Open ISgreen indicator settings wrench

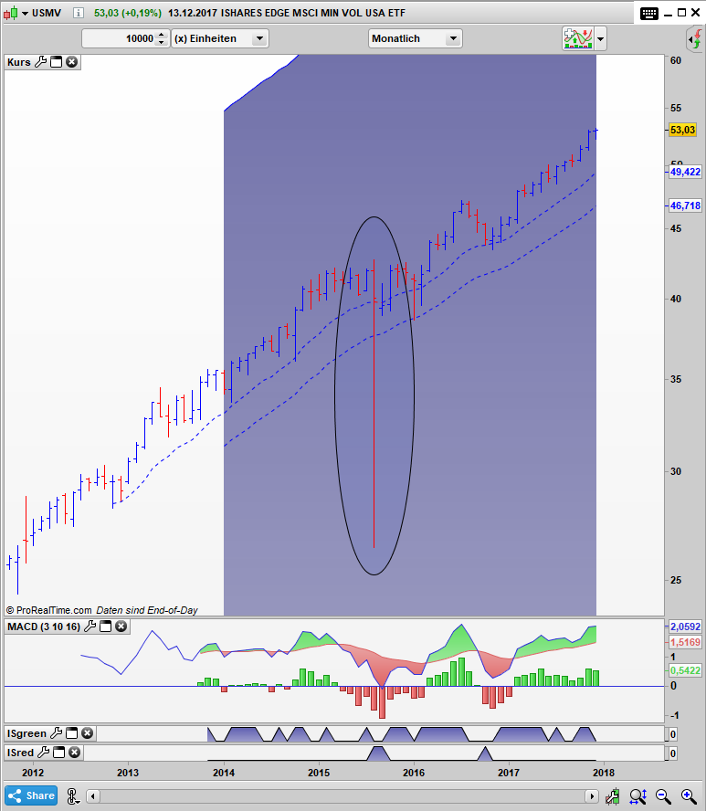coord(56,733)
